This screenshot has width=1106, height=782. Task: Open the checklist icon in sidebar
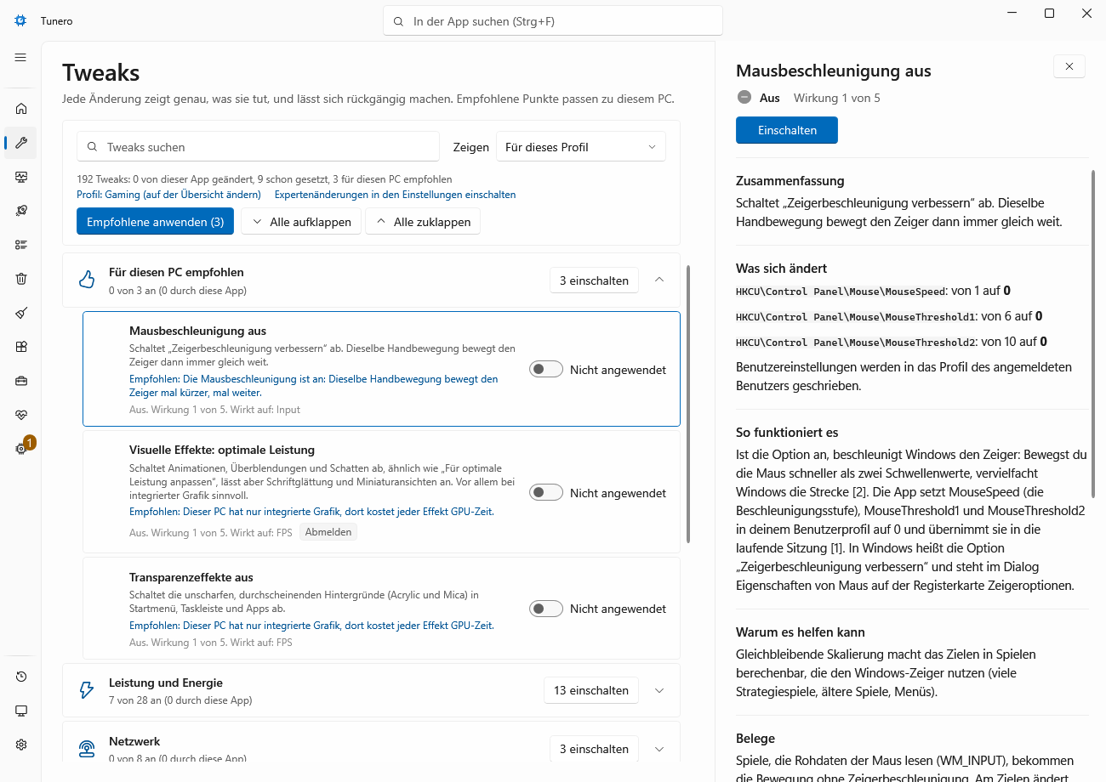click(x=21, y=244)
